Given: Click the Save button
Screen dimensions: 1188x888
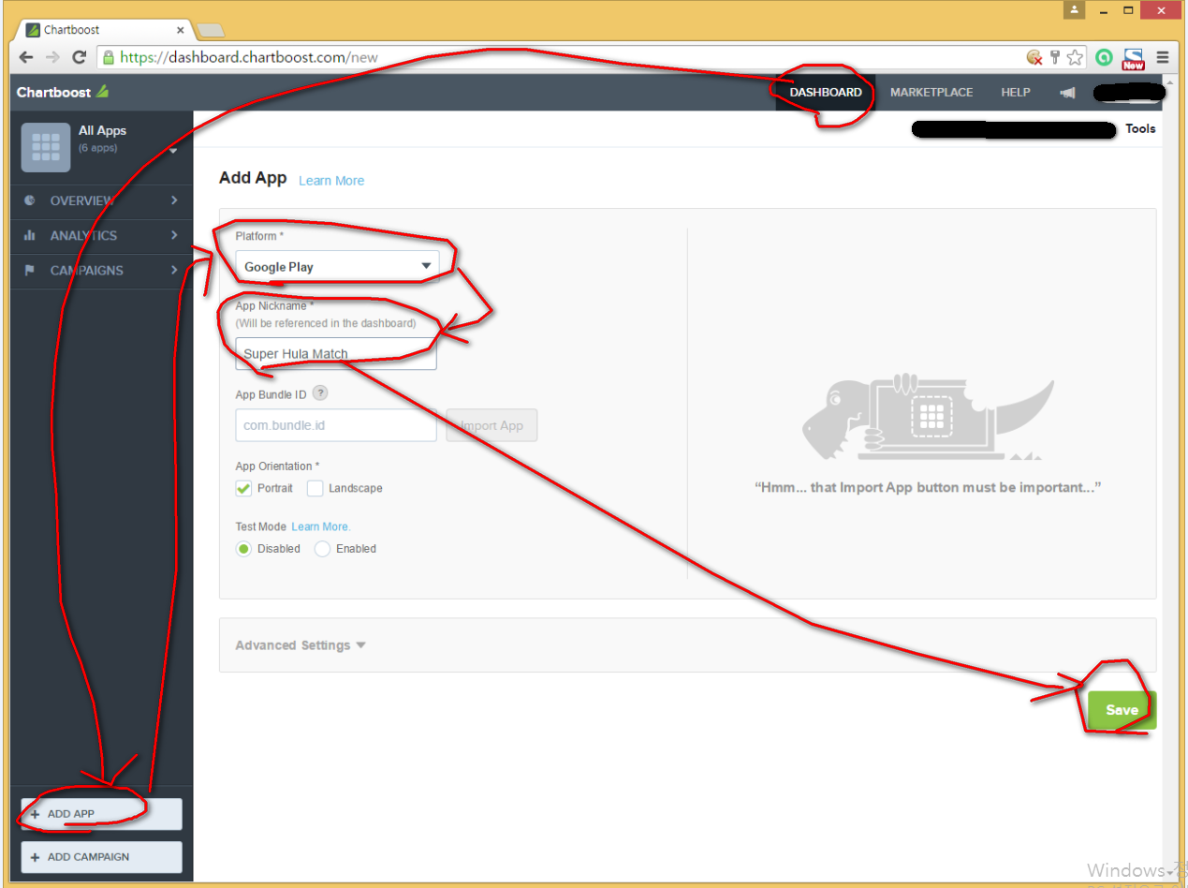Looking at the screenshot, I should coord(1122,710).
